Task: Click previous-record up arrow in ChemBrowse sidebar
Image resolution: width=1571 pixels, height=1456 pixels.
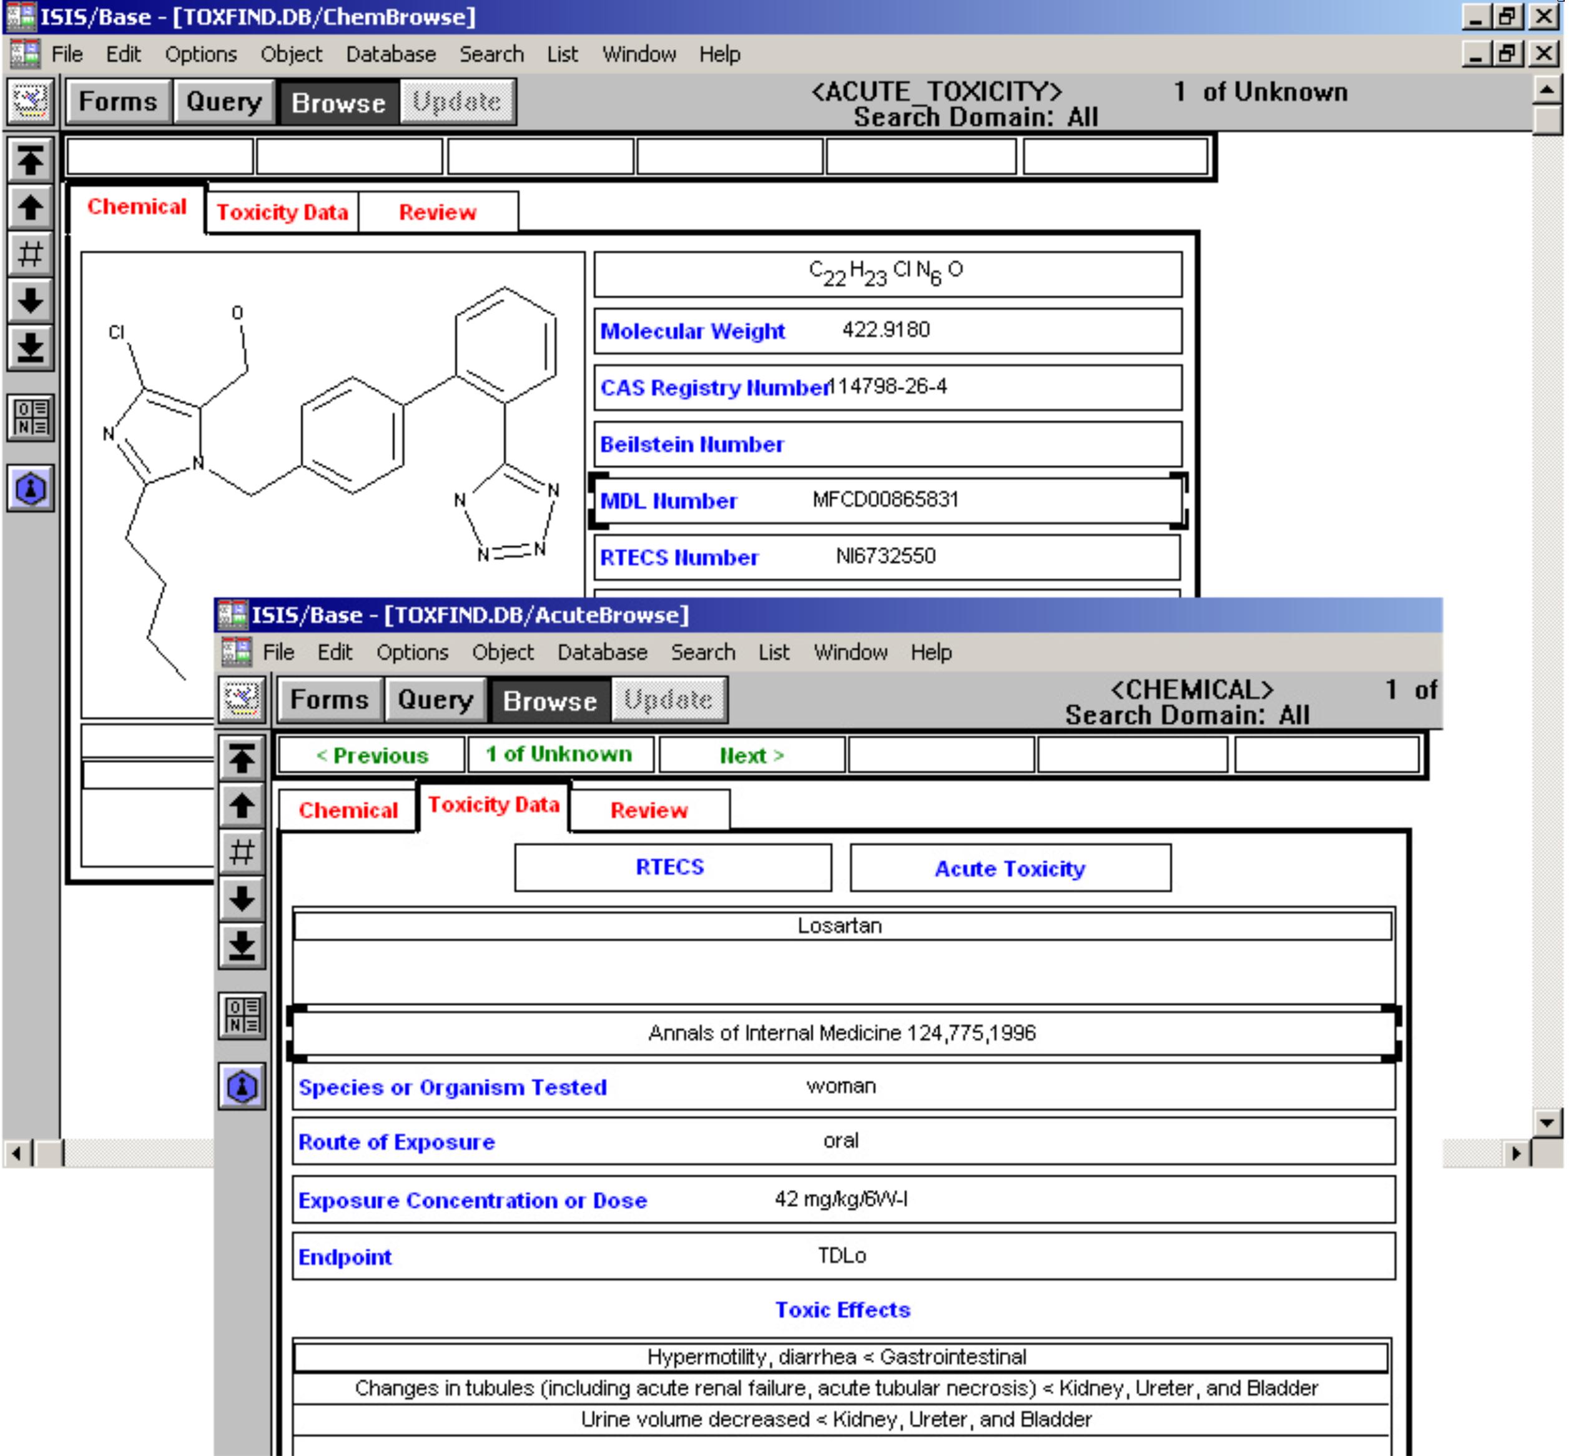Action: [30, 207]
